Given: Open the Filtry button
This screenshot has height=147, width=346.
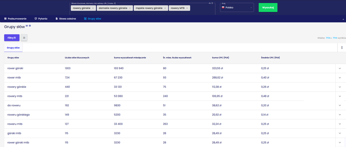Looking at the screenshot, I should click(12, 37).
